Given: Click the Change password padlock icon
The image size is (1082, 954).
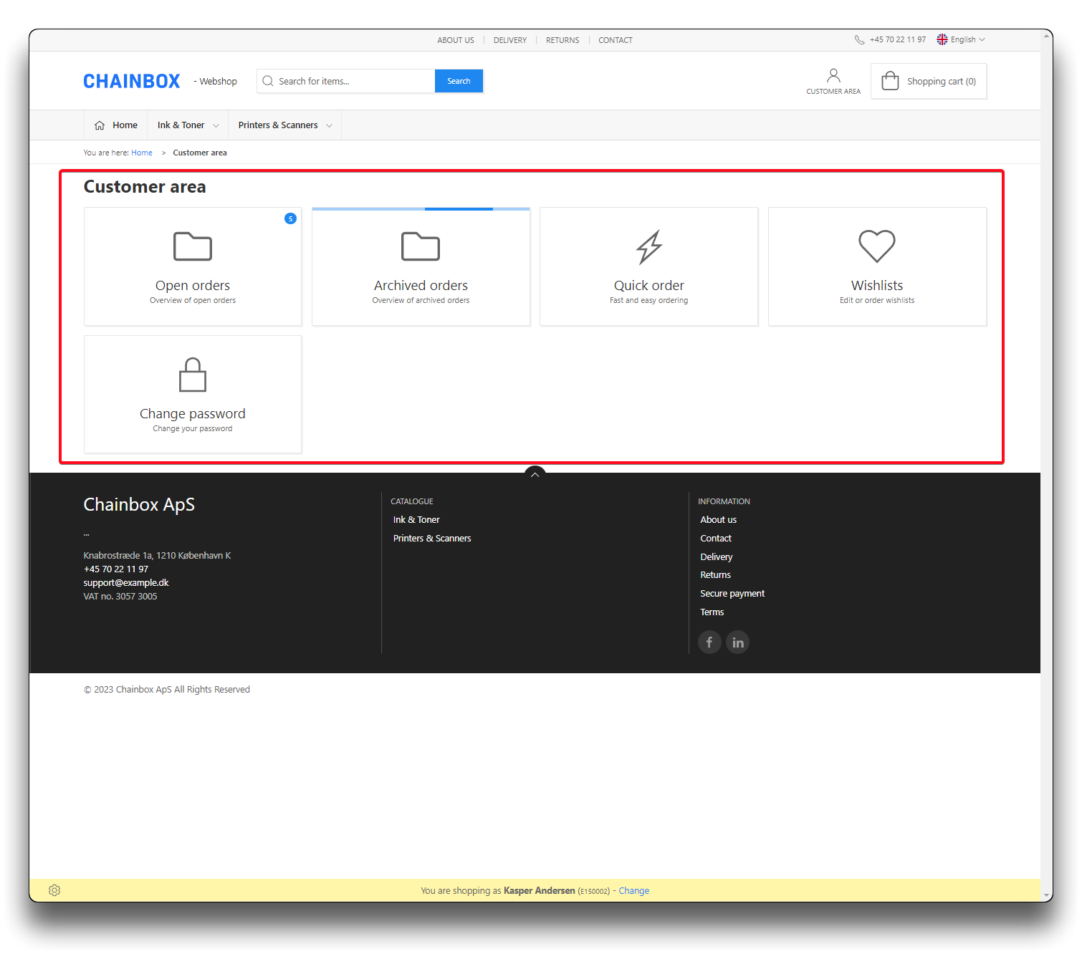Looking at the screenshot, I should [x=193, y=375].
